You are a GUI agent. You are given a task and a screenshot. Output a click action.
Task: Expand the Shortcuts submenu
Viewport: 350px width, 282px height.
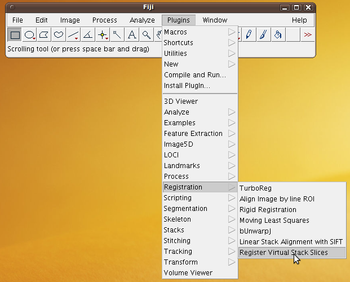[x=200, y=43]
